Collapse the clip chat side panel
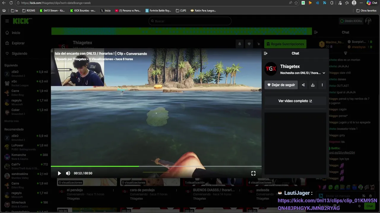Screen dimensions: 380x213 pos(265,53)
